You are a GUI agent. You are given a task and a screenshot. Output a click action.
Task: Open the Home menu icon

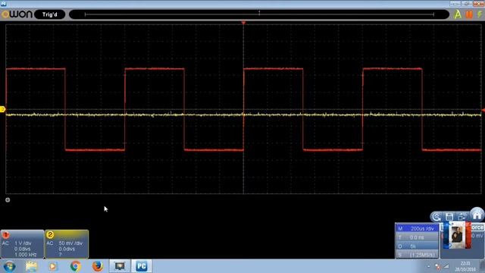click(x=477, y=214)
